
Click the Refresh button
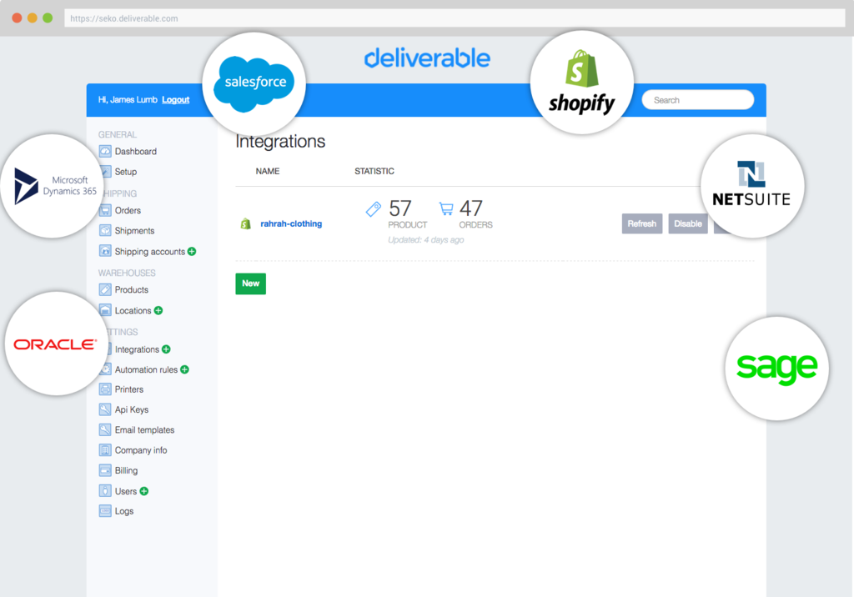642,223
